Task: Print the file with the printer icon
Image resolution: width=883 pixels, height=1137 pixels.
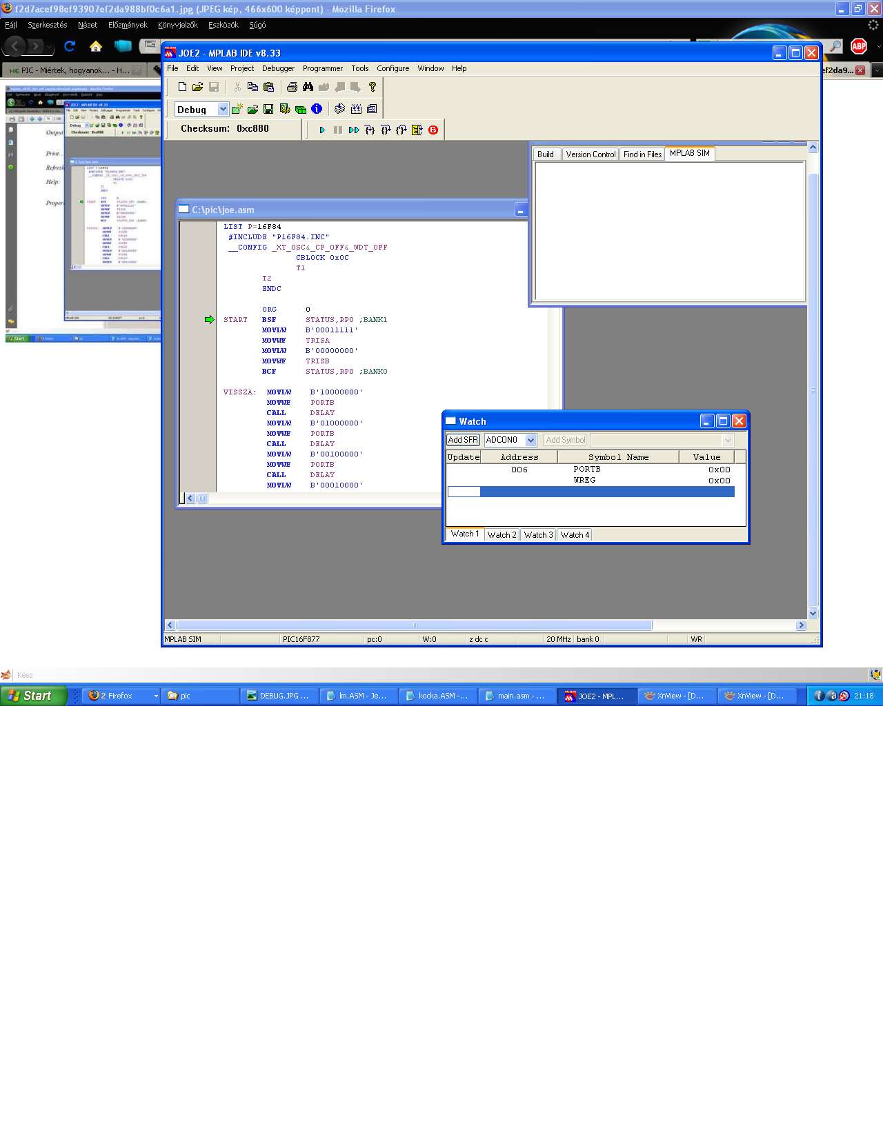Action: click(292, 87)
